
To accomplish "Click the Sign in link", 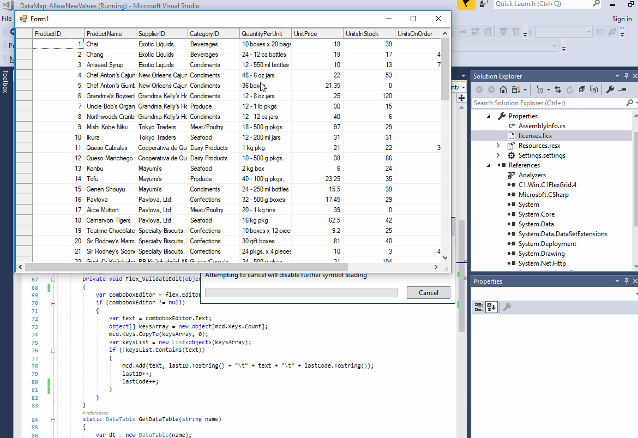I will tap(622, 19).
